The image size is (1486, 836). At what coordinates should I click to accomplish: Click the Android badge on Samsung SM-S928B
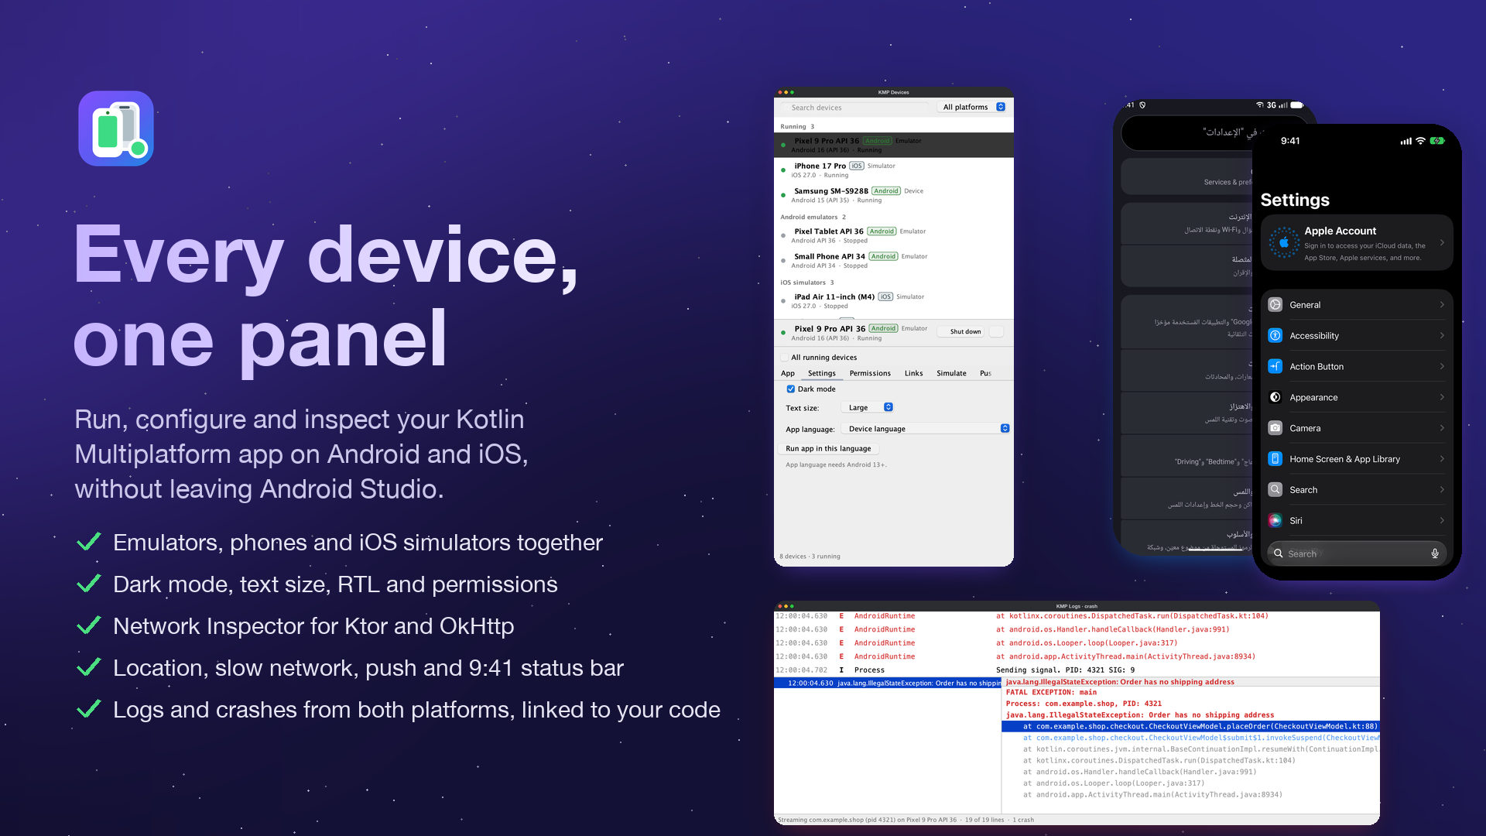[886, 191]
